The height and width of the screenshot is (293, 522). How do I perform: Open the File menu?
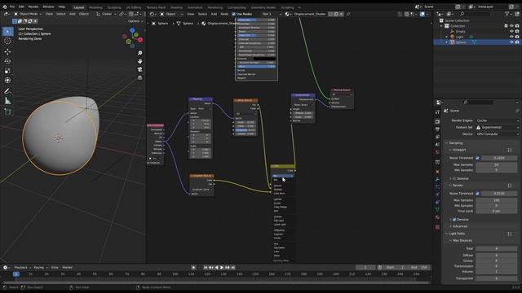pyautogui.click(x=12, y=7)
